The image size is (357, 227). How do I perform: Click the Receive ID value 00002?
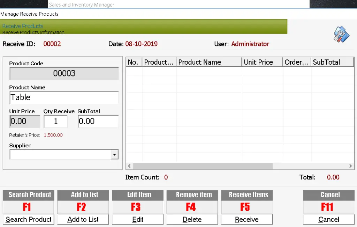52,44
